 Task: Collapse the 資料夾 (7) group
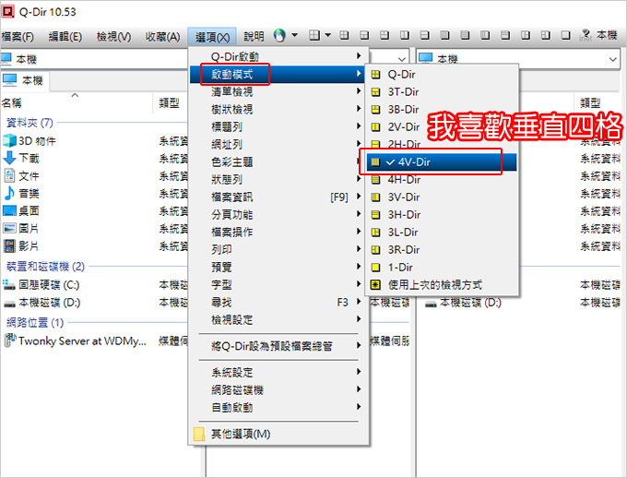pyautogui.click(x=30, y=123)
